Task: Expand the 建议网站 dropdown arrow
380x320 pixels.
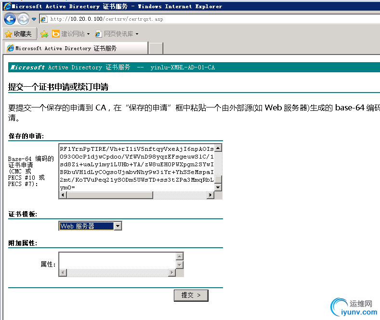Action: [88, 34]
